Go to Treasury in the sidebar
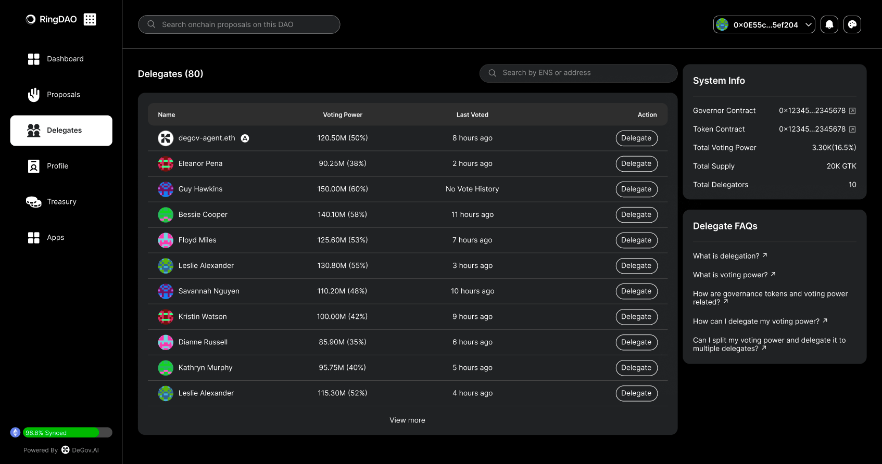Image resolution: width=882 pixels, height=464 pixels. coord(61,202)
